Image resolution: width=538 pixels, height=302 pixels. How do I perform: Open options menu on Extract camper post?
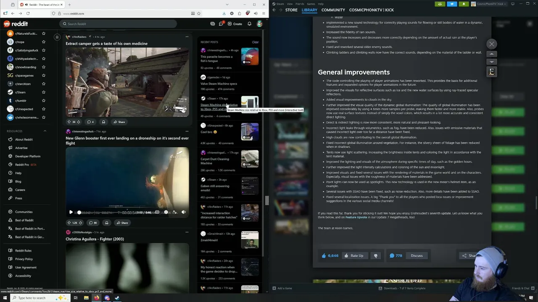pyautogui.click(x=187, y=37)
